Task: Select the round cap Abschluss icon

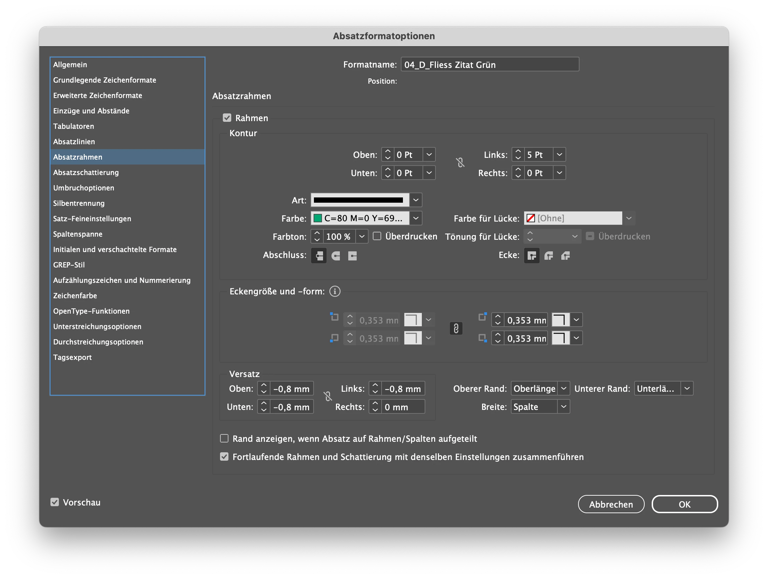Action: [x=336, y=256]
